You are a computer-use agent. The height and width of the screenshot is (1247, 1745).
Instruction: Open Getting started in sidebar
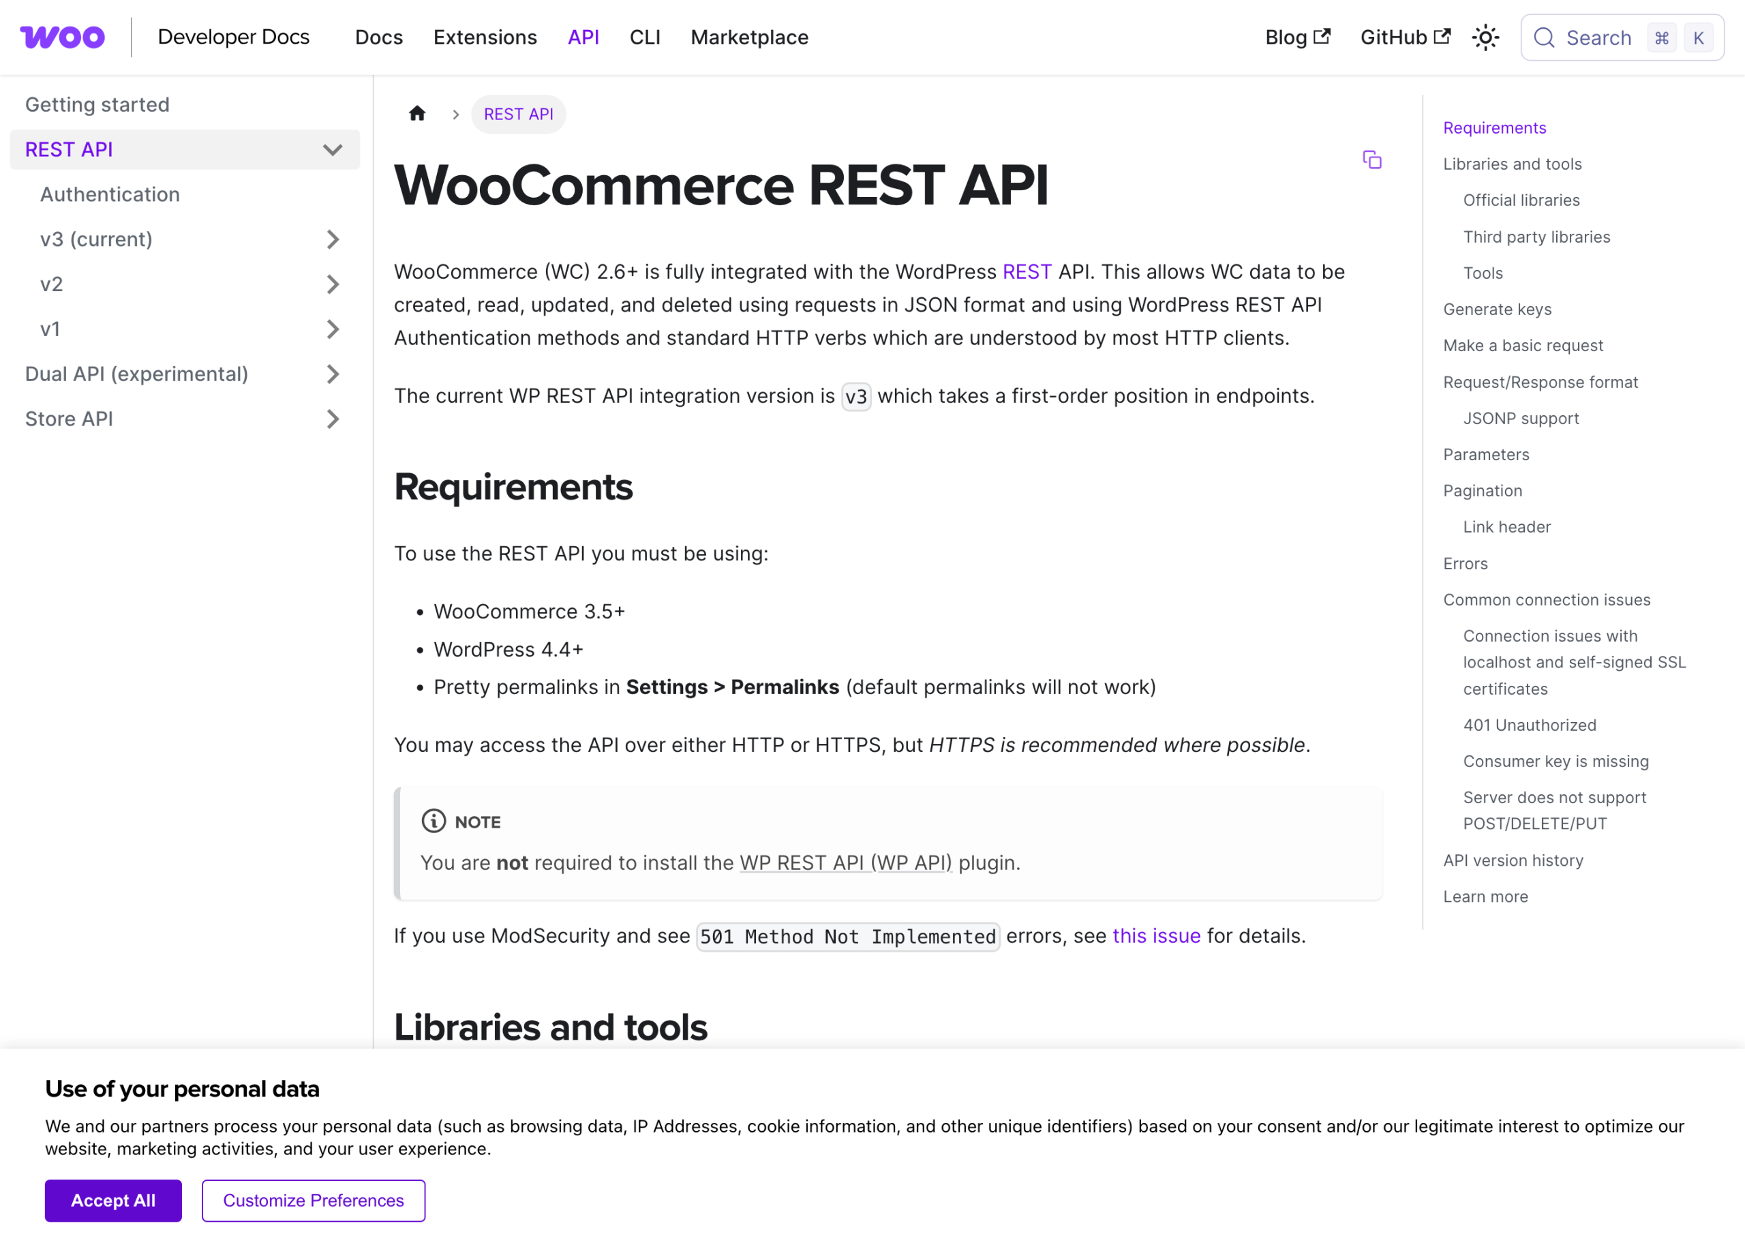[97, 104]
